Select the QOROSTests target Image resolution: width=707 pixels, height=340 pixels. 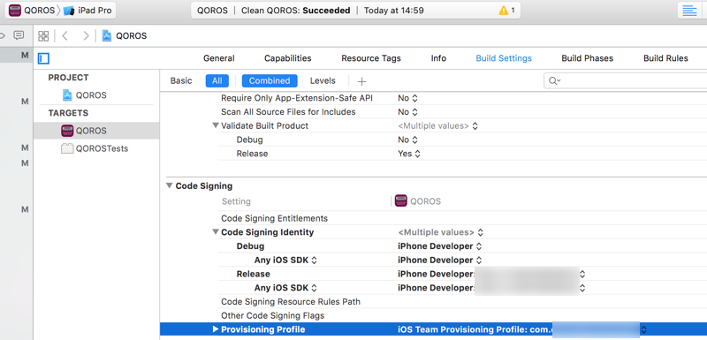pyautogui.click(x=102, y=148)
